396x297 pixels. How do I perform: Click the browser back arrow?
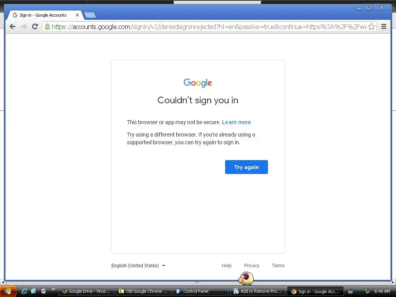tap(12, 27)
